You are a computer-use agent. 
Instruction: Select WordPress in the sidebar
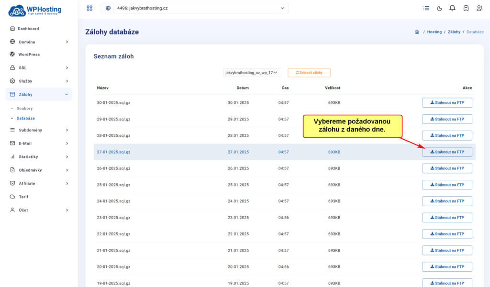click(x=29, y=55)
